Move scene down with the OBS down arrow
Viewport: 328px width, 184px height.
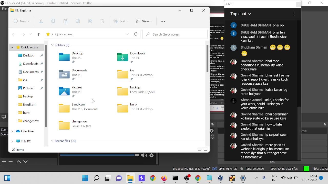(25, 162)
